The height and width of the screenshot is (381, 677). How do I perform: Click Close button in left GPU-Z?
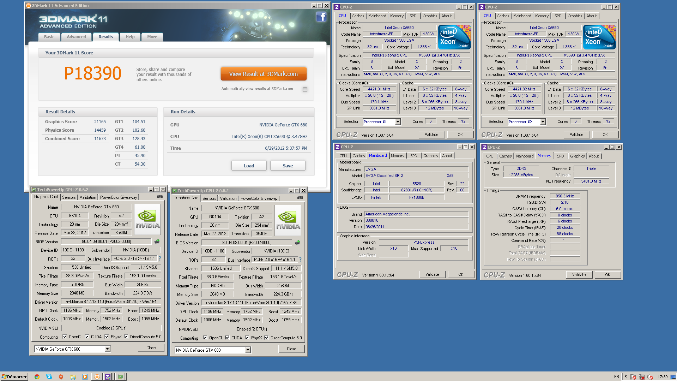tap(151, 348)
